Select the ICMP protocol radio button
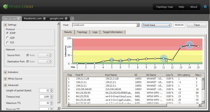The height and width of the screenshot is (112, 210). coord(8,33)
